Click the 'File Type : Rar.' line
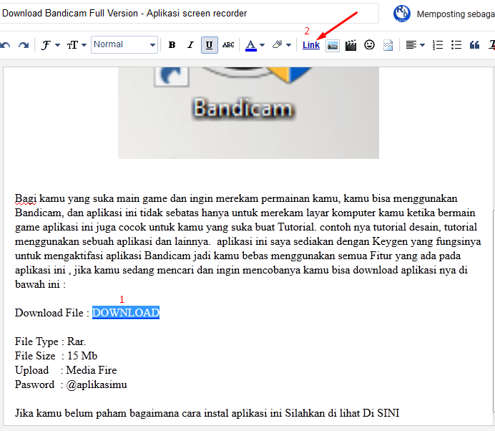495x431 pixels. [50, 342]
